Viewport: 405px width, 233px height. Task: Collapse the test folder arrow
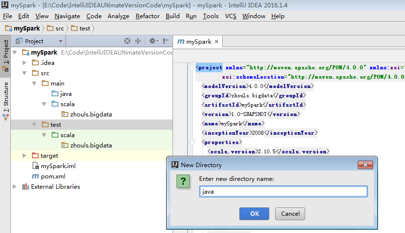(x=34, y=125)
